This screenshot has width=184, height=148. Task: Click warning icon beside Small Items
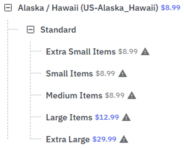[x=123, y=73]
